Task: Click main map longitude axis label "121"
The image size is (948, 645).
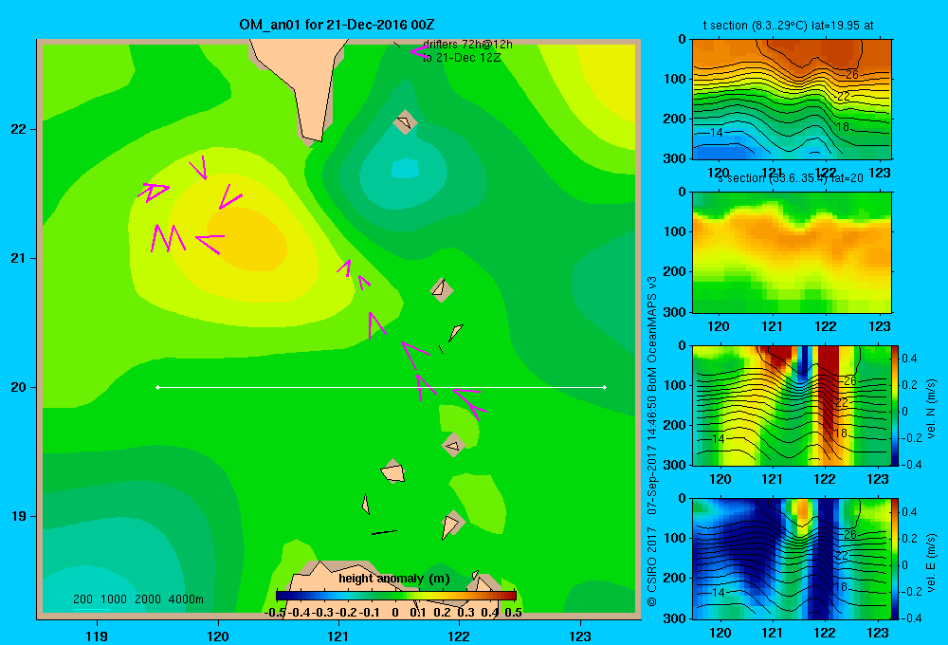Action: coord(338,636)
